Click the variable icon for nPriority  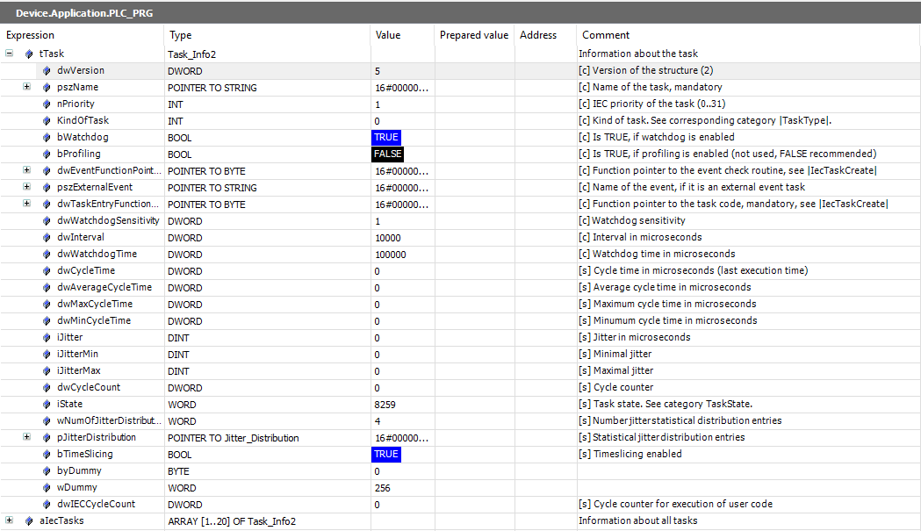tap(47, 104)
